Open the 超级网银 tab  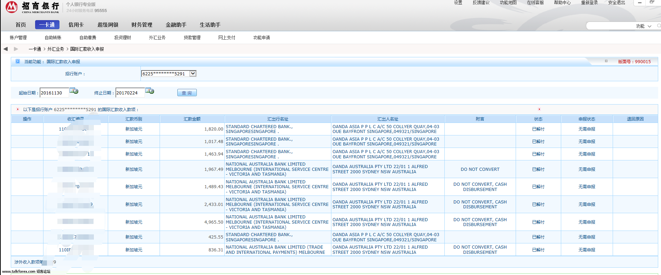pos(108,25)
